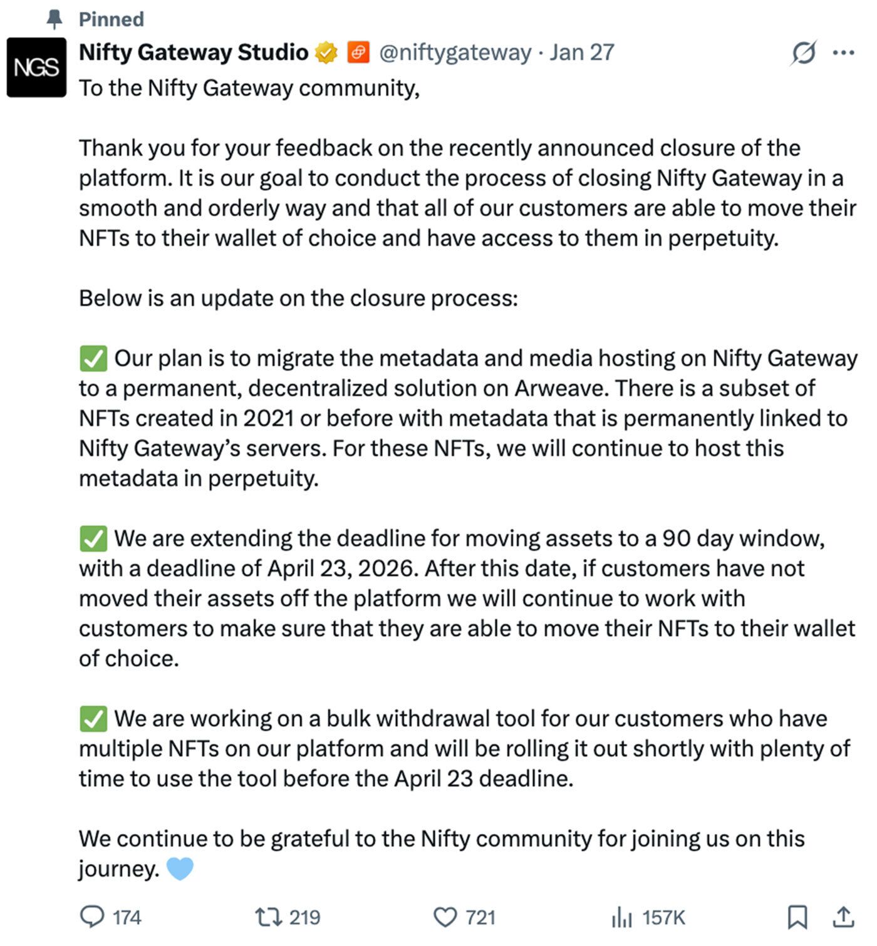Click the gold verified badge
877x946 pixels.
pyautogui.click(x=326, y=53)
